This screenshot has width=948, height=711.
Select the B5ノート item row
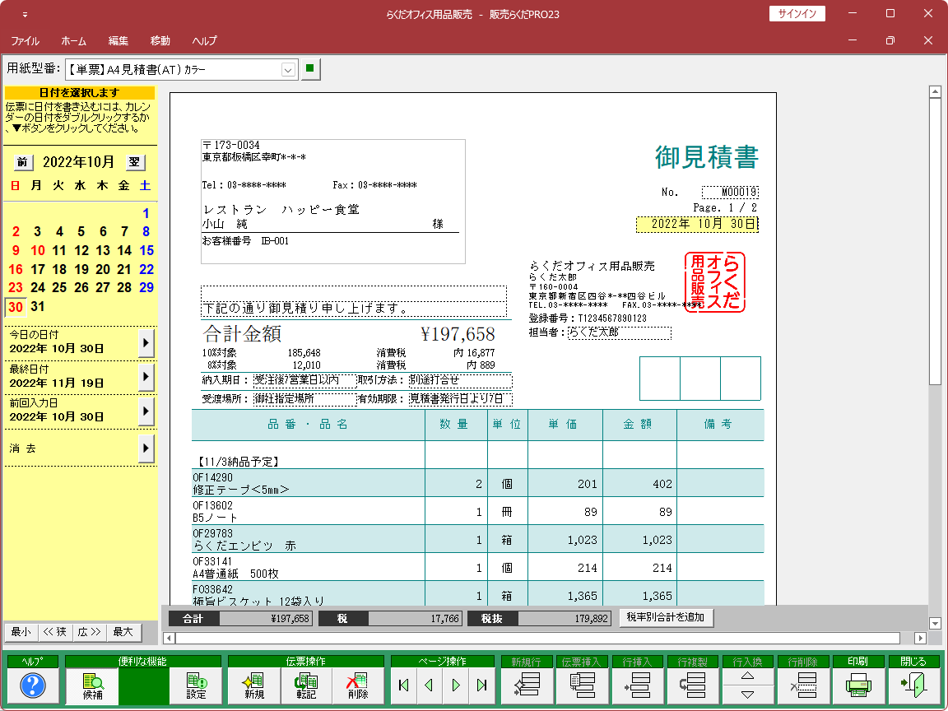tap(477, 512)
